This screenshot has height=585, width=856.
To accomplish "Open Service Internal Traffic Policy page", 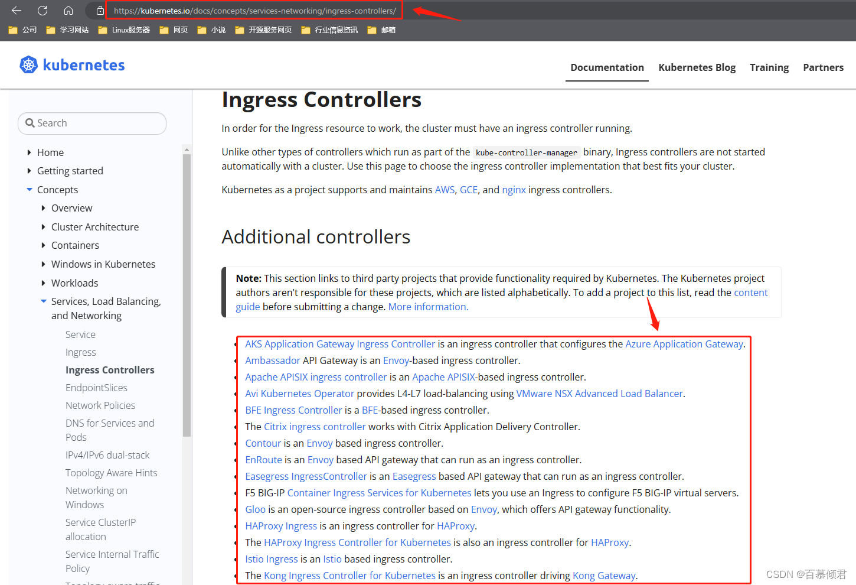I will coord(112,561).
